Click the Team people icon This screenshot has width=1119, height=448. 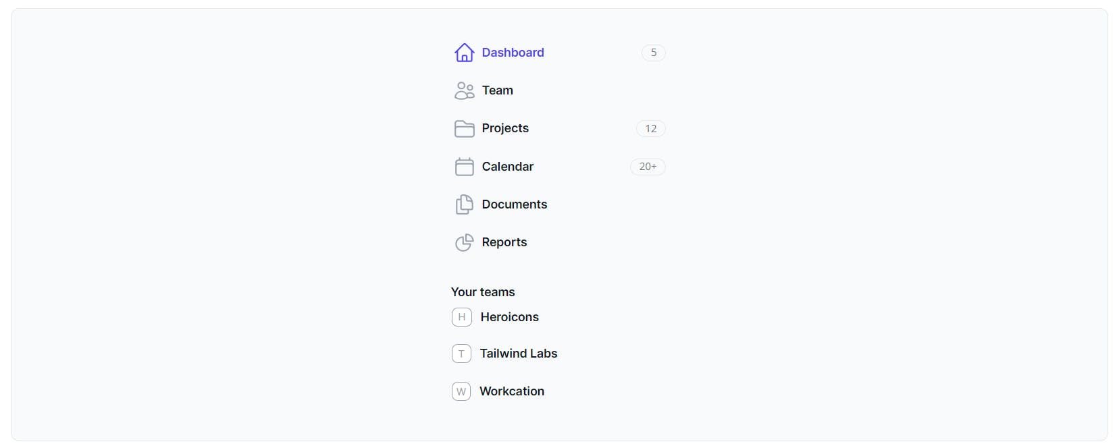(x=464, y=90)
